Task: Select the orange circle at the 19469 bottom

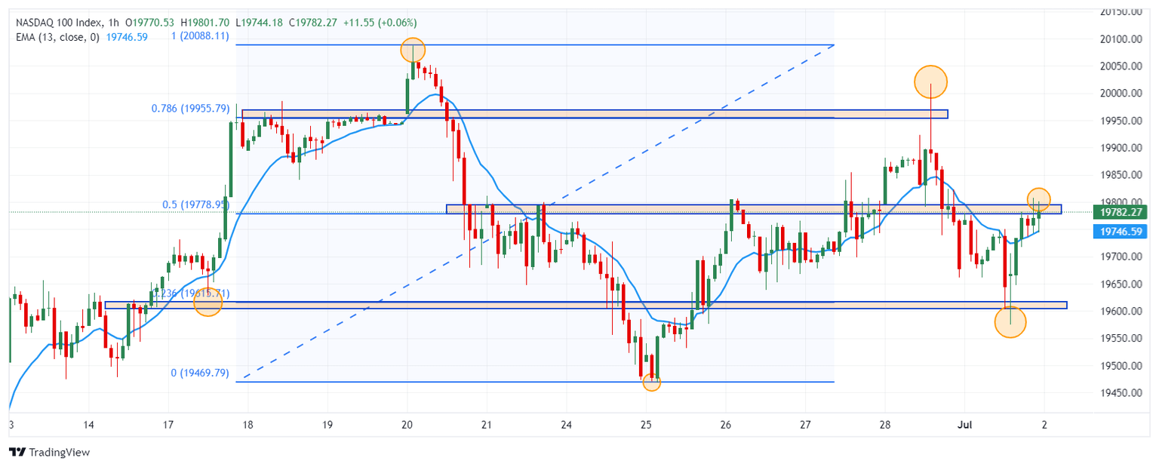Action: pos(652,383)
